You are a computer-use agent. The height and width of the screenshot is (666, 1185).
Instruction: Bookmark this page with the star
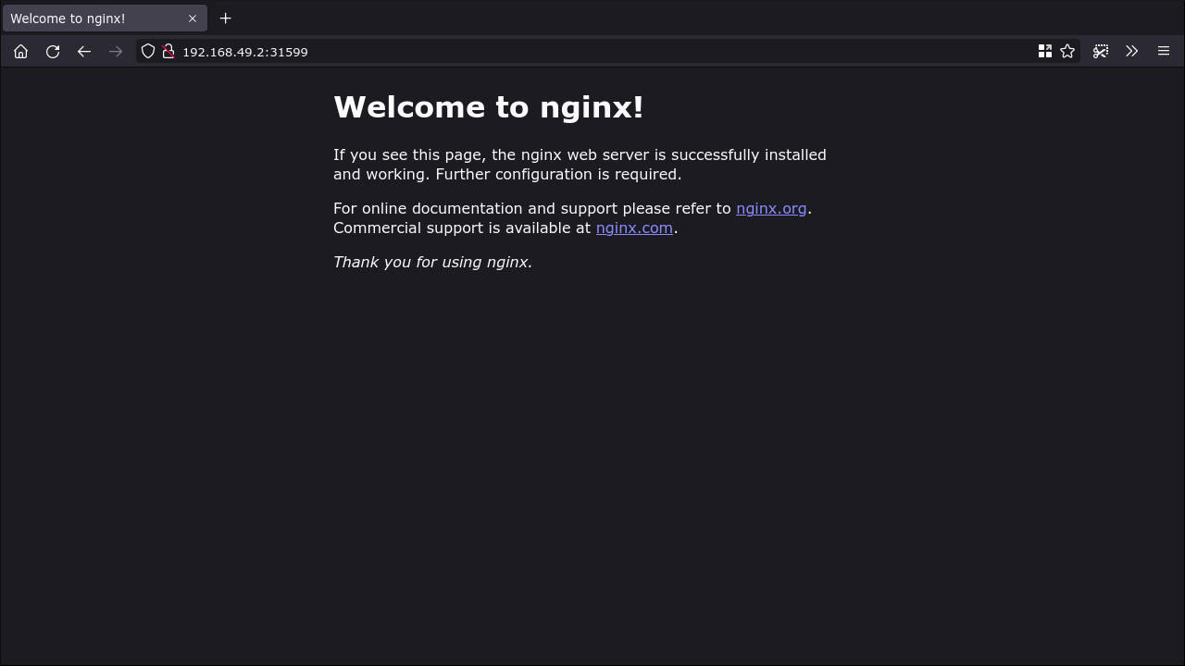coord(1067,52)
